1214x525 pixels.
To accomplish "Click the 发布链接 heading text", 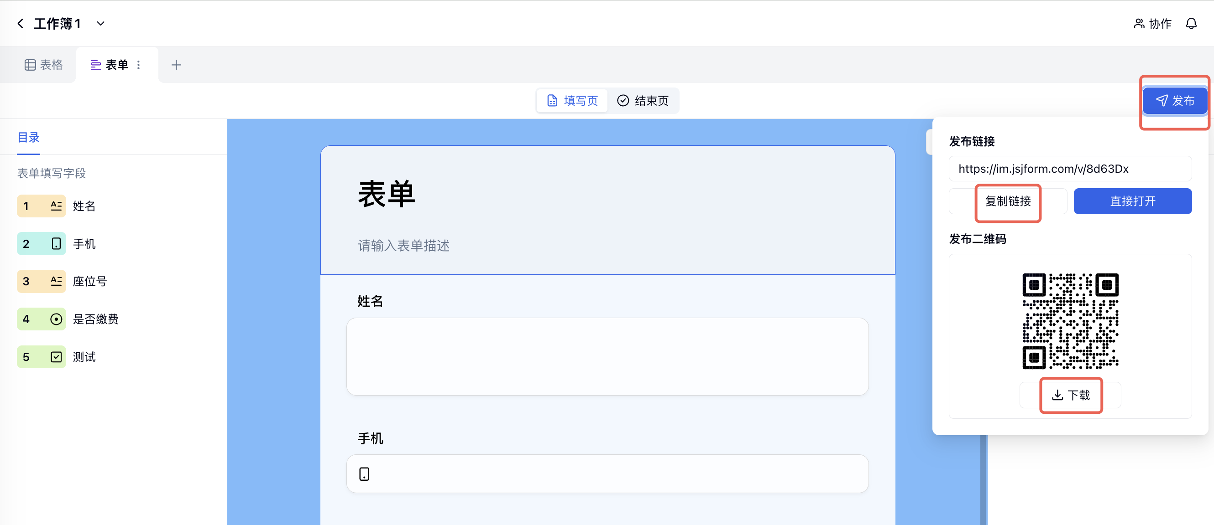I will coord(972,141).
